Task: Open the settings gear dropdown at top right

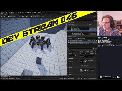Action: tap(95, 16)
